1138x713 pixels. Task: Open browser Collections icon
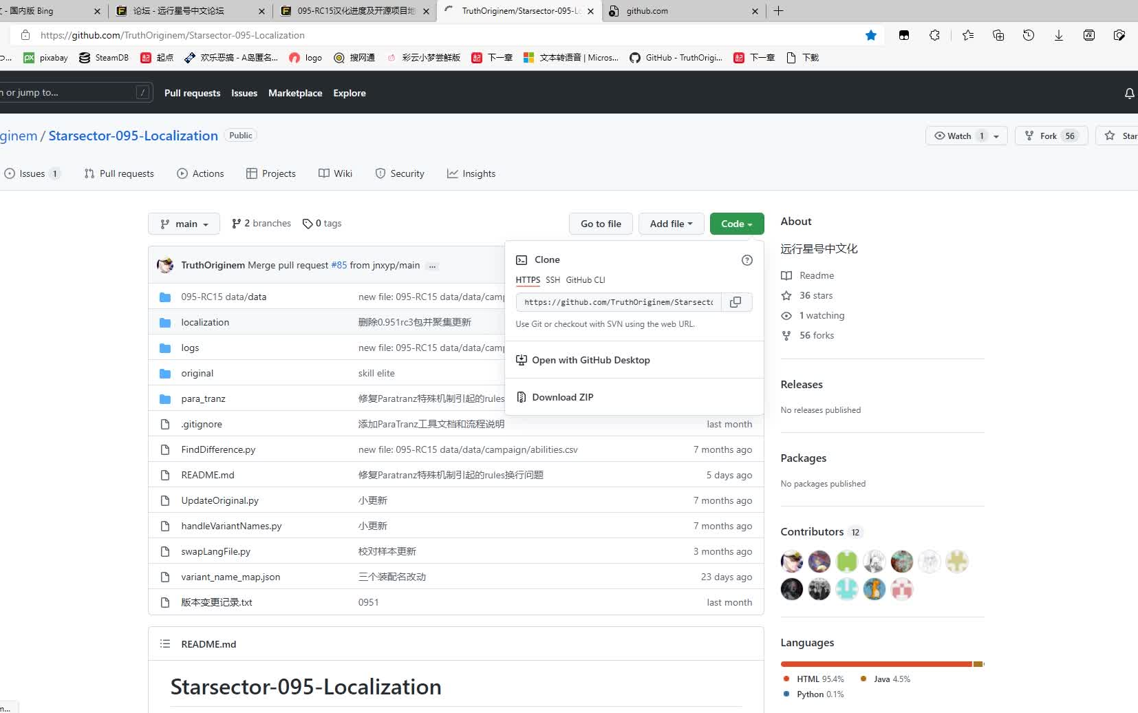coord(998,35)
